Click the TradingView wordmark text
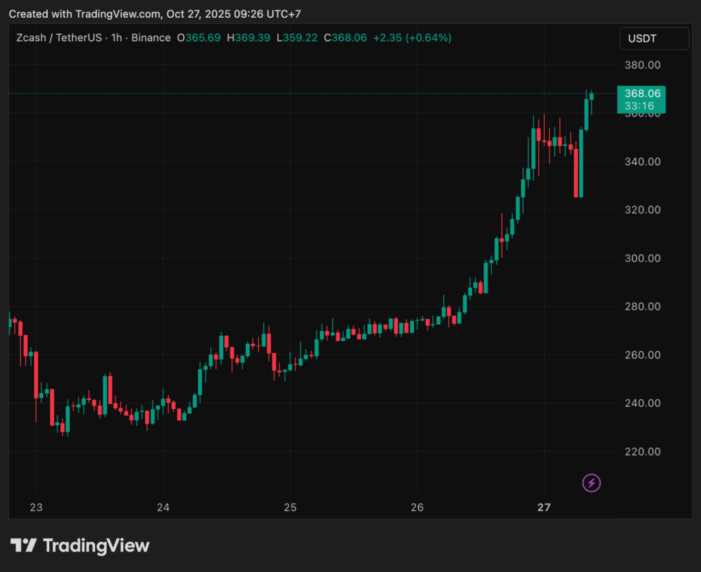 [96, 546]
